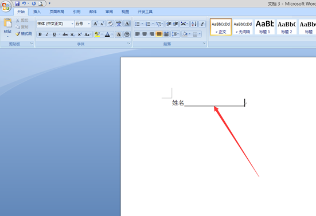
Task: Open the font size dropdown 五号
Action: (89, 24)
